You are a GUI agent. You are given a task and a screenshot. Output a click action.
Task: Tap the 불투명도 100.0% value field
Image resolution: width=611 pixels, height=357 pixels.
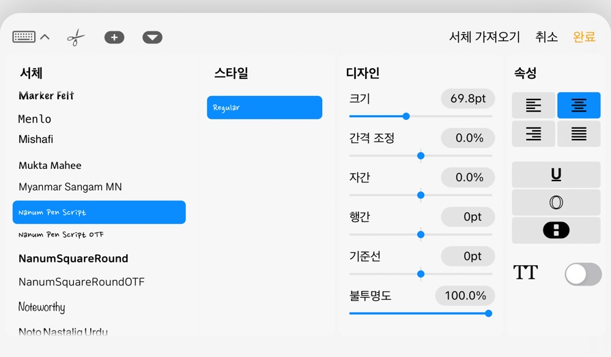click(466, 296)
